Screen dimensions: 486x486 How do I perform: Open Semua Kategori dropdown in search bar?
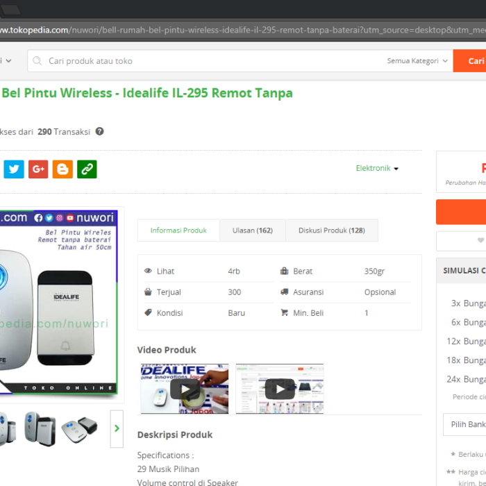417,61
